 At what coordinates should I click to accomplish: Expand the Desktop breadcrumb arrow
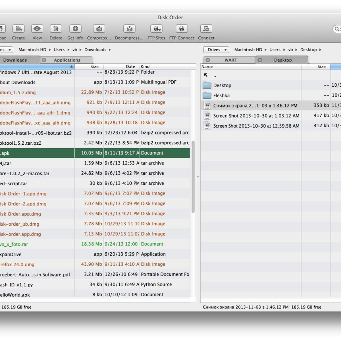coord(320,50)
